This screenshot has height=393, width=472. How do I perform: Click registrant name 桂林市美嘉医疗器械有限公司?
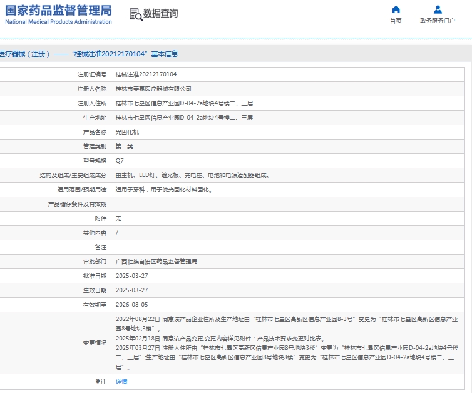[x=153, y=89]
